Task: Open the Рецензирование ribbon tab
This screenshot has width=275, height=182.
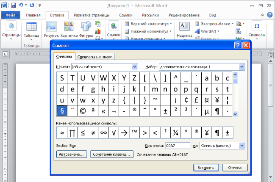Action: [x=184, y=15]
